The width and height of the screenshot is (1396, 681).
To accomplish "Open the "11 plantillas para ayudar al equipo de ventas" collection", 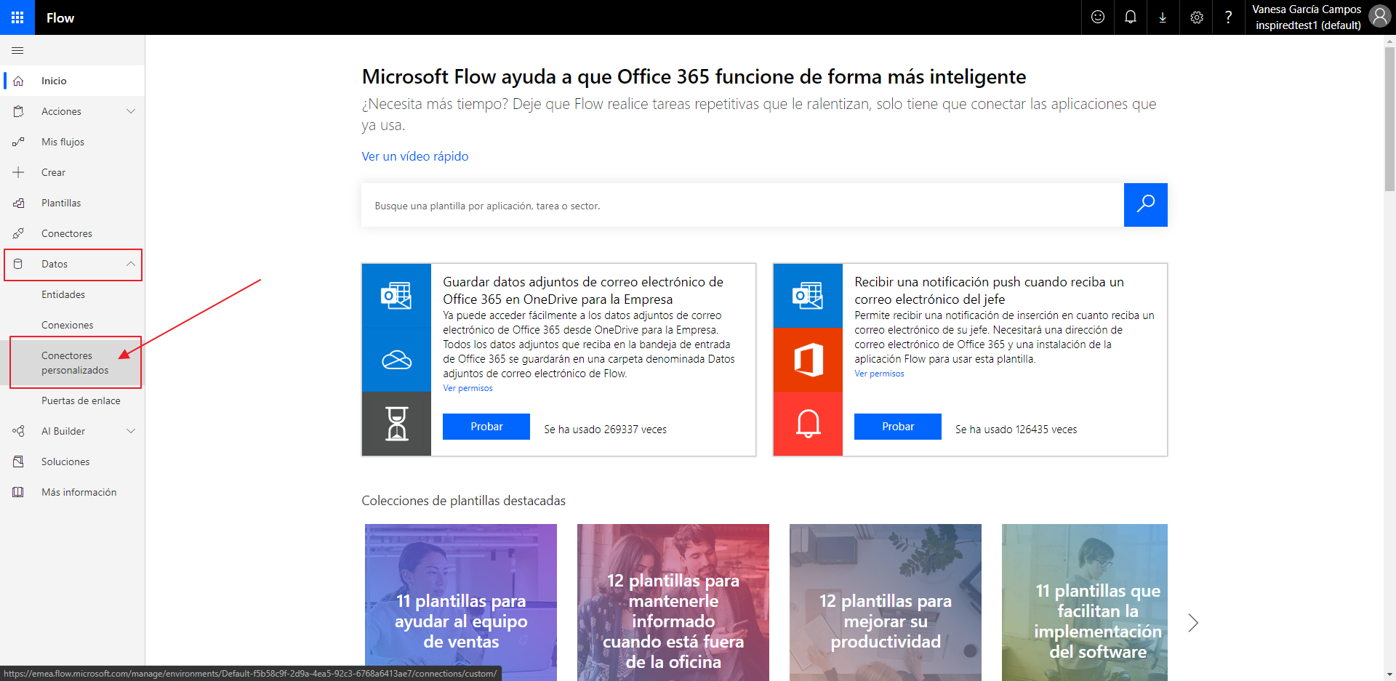I will (x=461, y=602).
